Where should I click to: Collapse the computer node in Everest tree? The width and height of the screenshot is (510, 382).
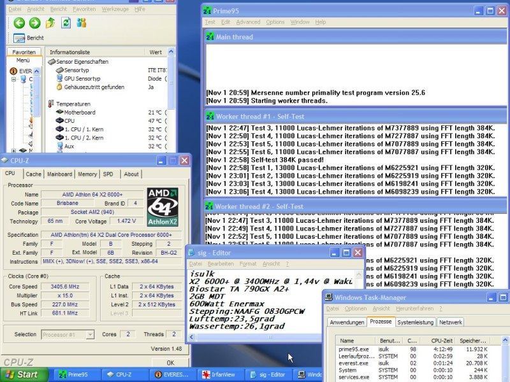click(13, 79)
